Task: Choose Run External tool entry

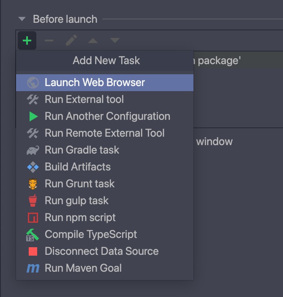Action: [105, 100]
